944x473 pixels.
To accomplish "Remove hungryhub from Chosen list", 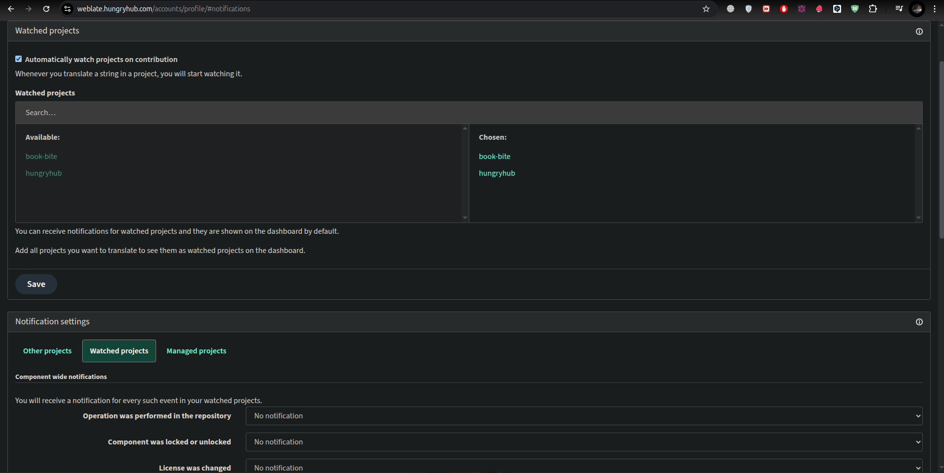I will 496,173.
